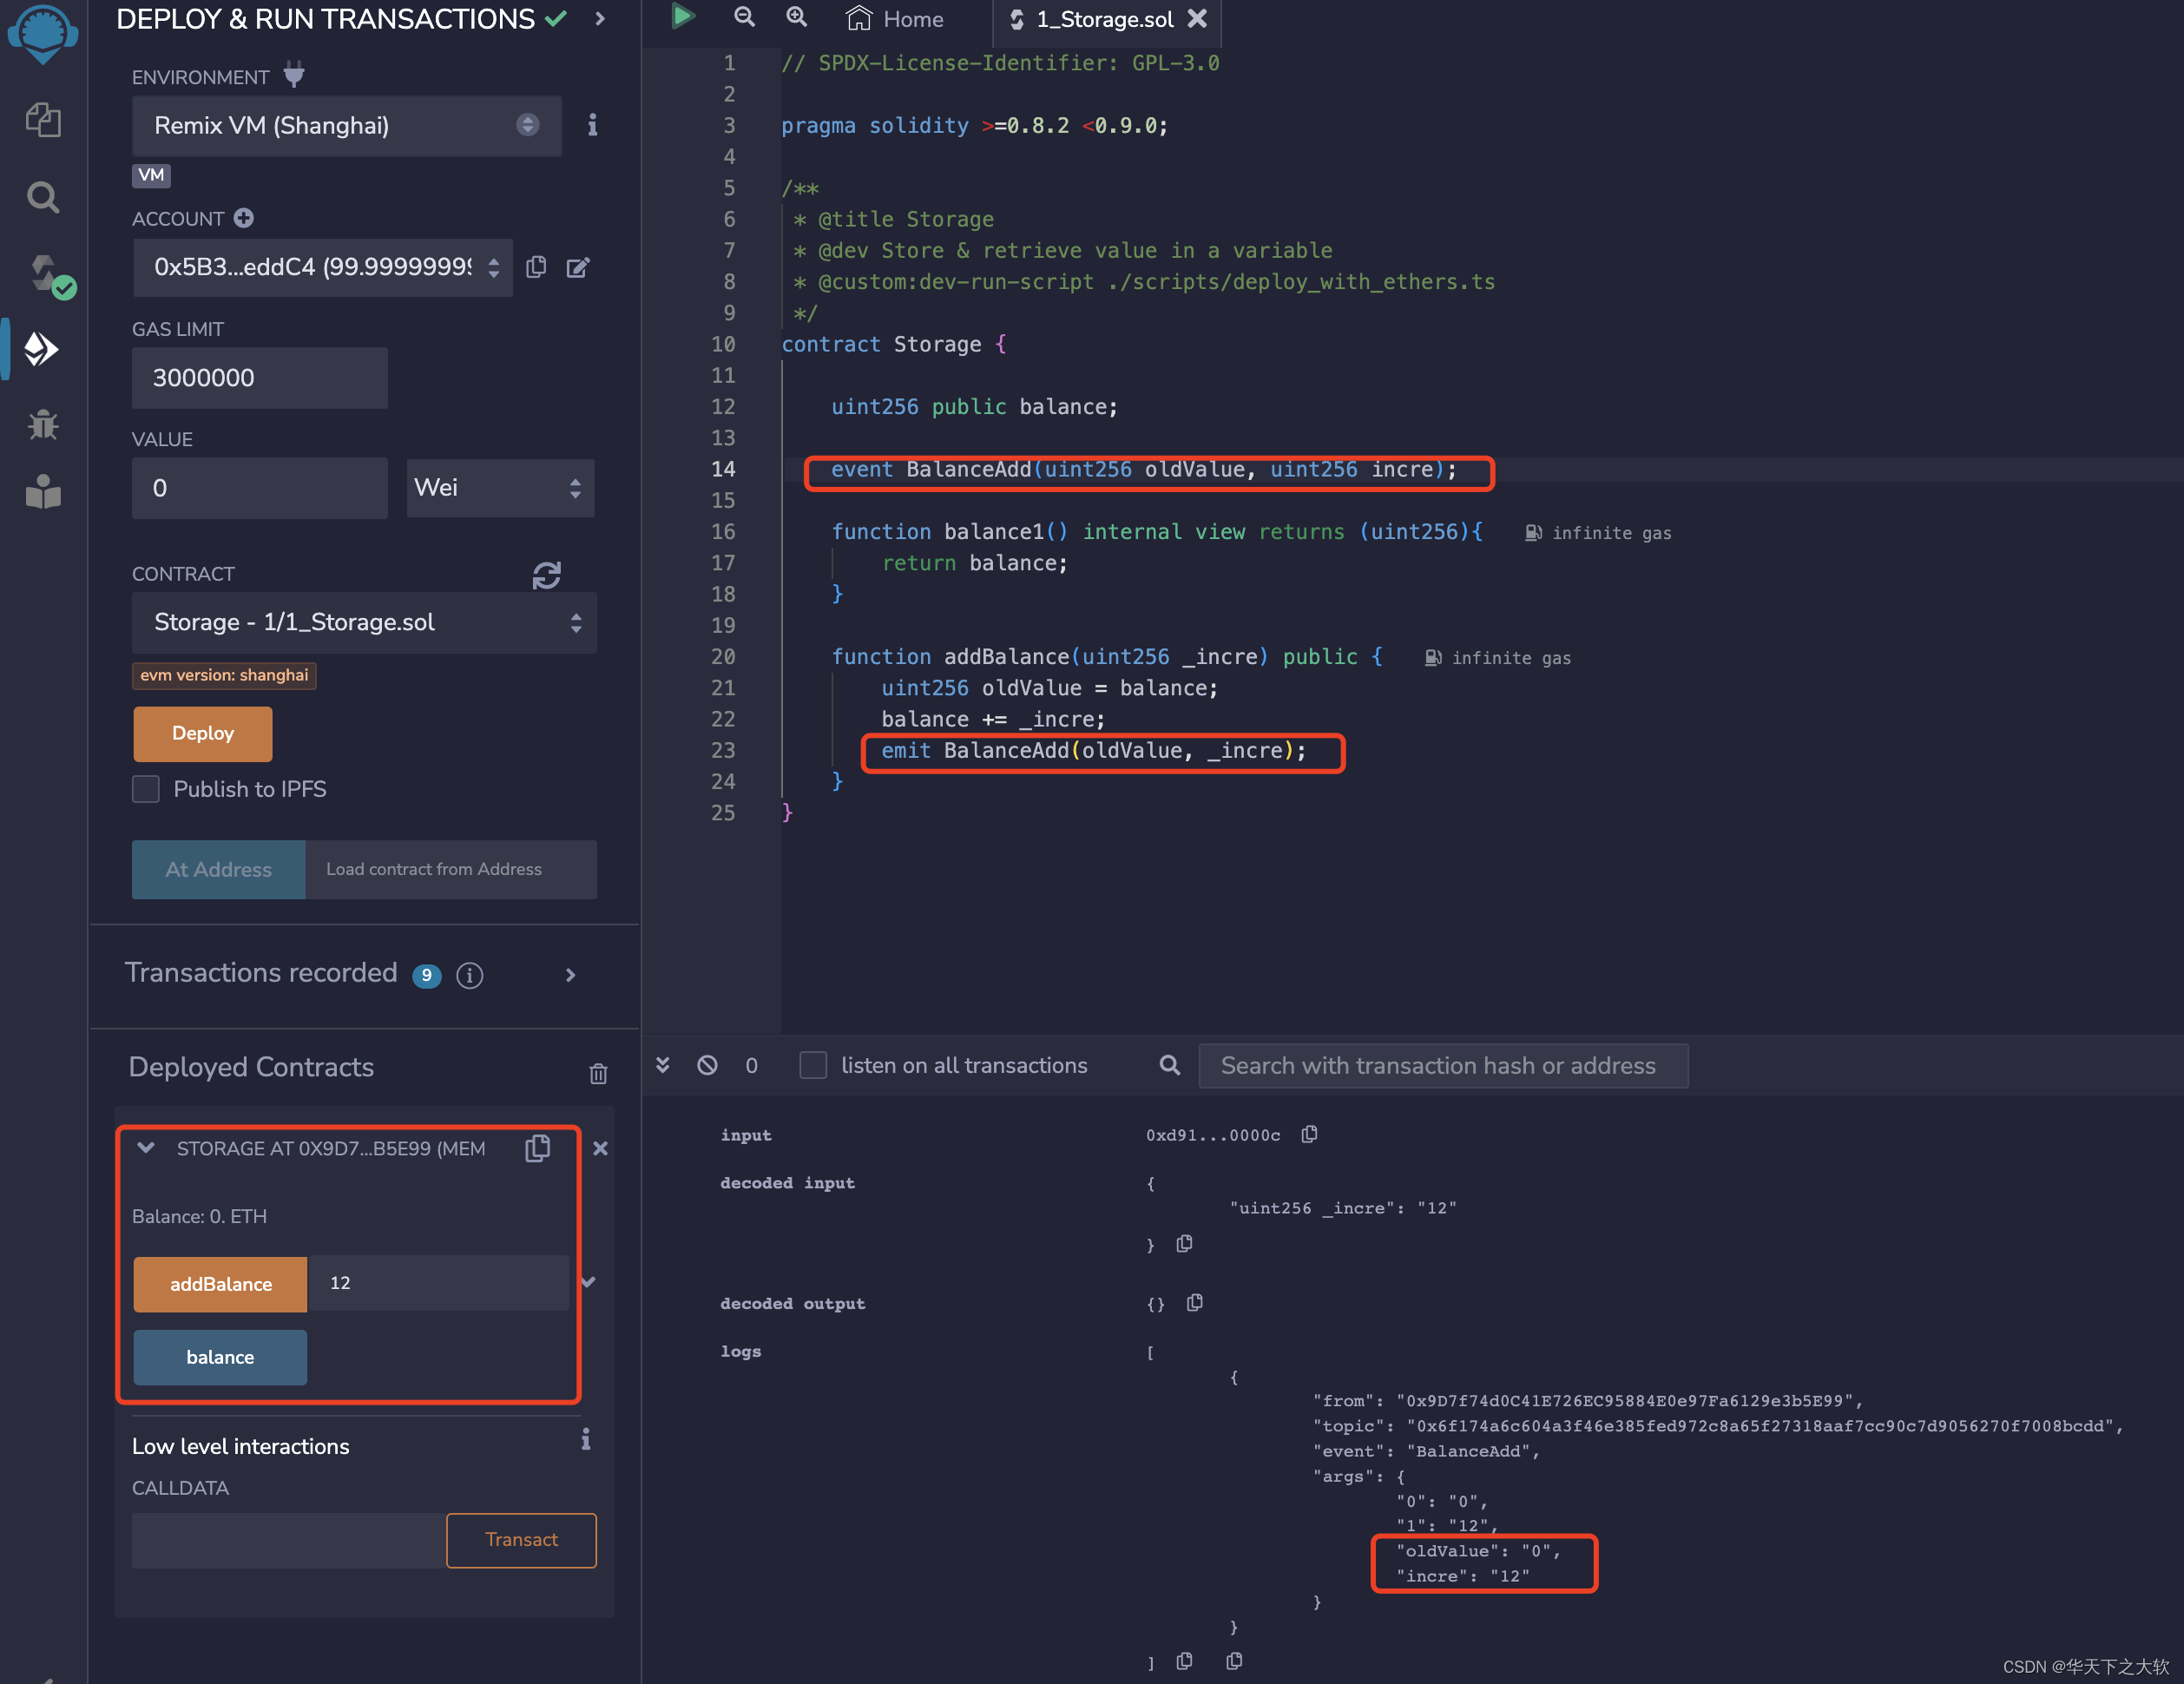Image resolution: width=2184 pixels, height=1684 pixels.
Task: Zoom out the editor font
Action: [744, 17]
